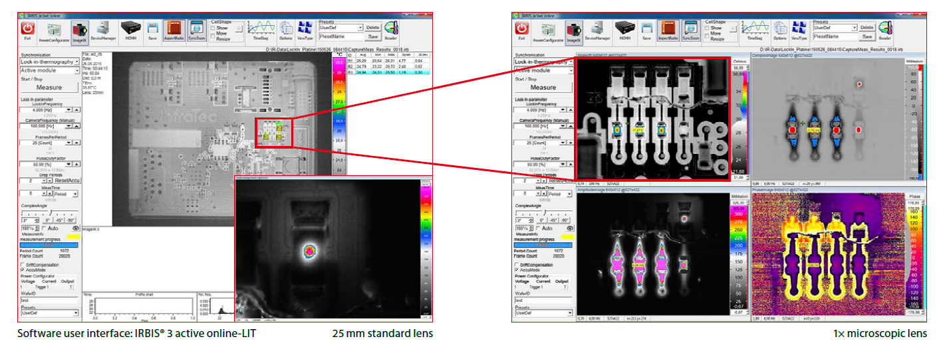Check CellShape Show box in left window
Viewport: 945px width, 355px height.
(213, 28)
